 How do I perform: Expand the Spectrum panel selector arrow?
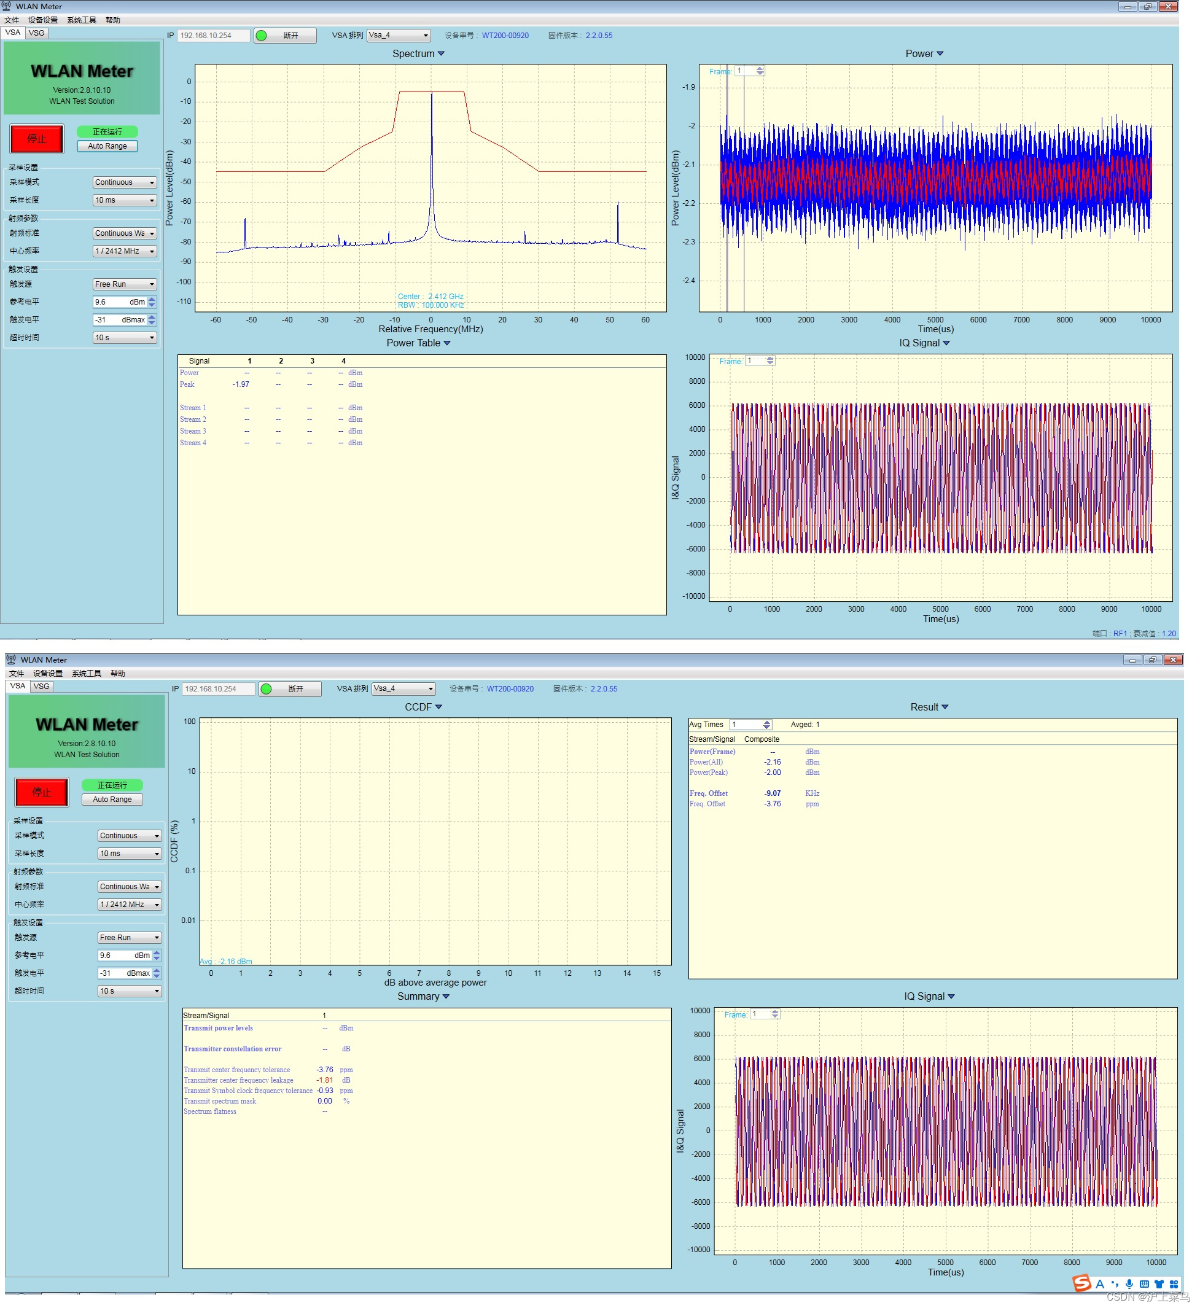442,54
